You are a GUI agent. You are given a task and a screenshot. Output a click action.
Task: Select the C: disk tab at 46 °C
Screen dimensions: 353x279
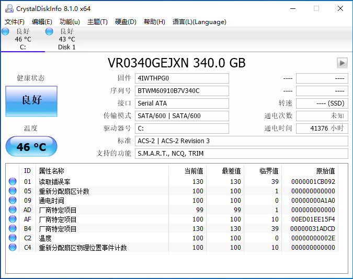pos(23,39)
